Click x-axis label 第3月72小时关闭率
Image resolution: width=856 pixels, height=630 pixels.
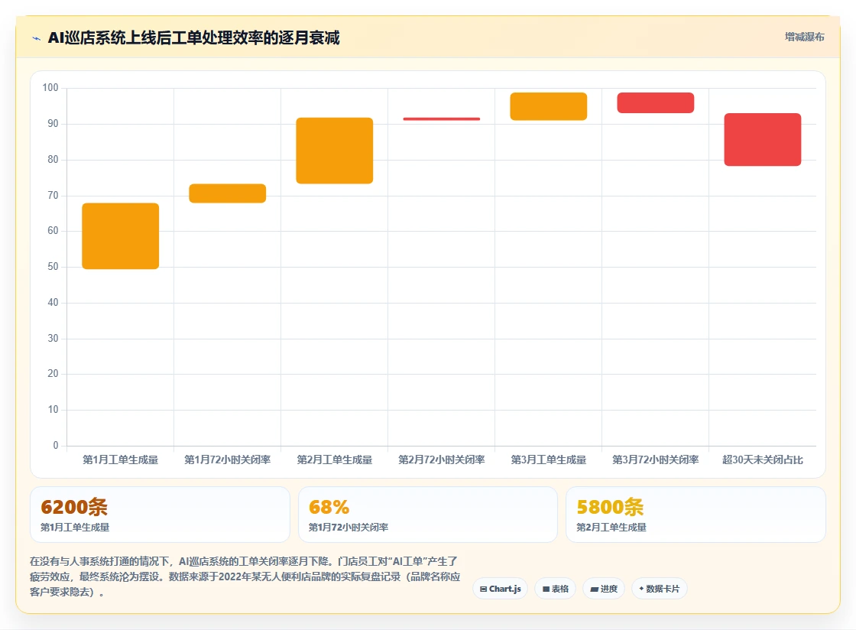pyautogui.click(x=656, y=460)
